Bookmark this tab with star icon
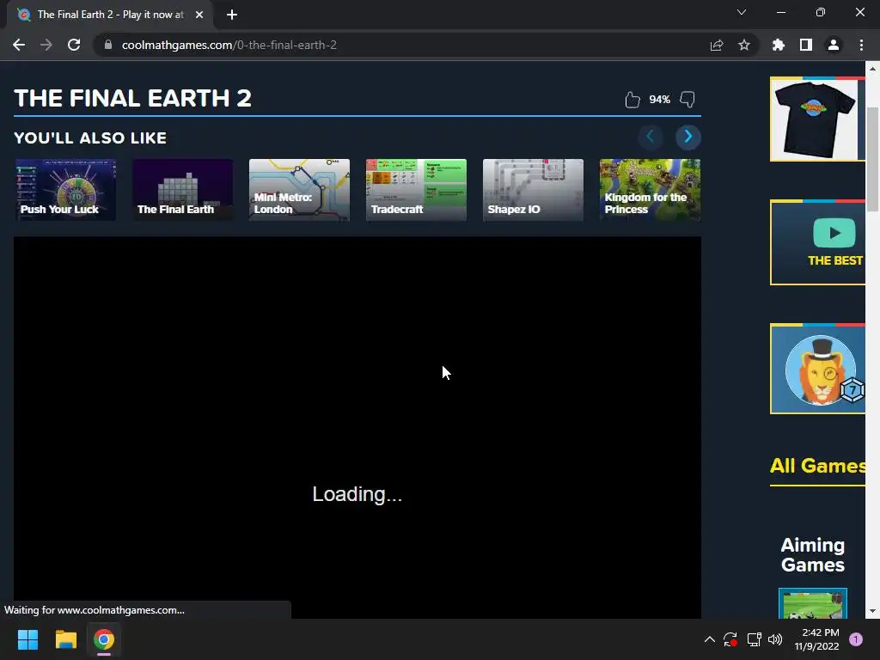The width and height of the screenshot is (880, 660). (x=744, y=45)
